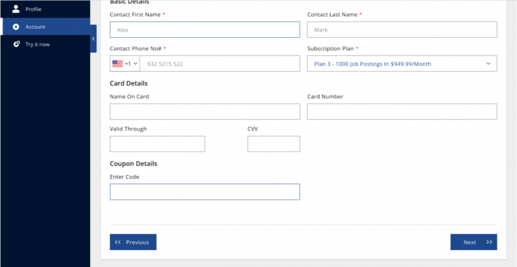Click the Card Details heading
517x267 pixels.
pos(129,83)
